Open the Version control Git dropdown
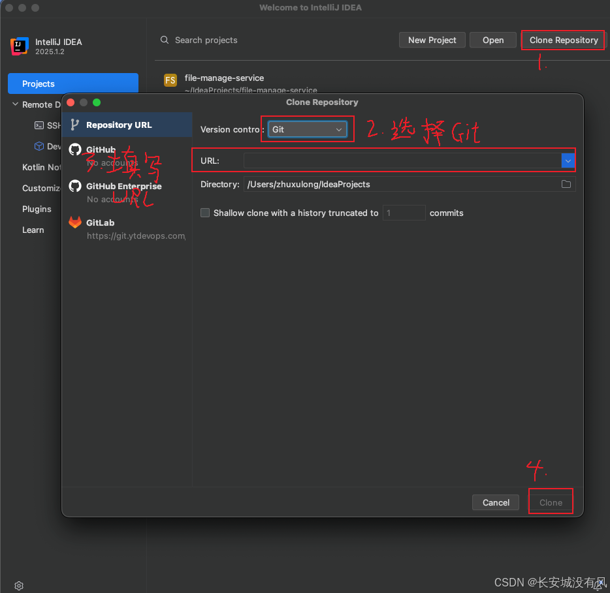 pos(307,129)
